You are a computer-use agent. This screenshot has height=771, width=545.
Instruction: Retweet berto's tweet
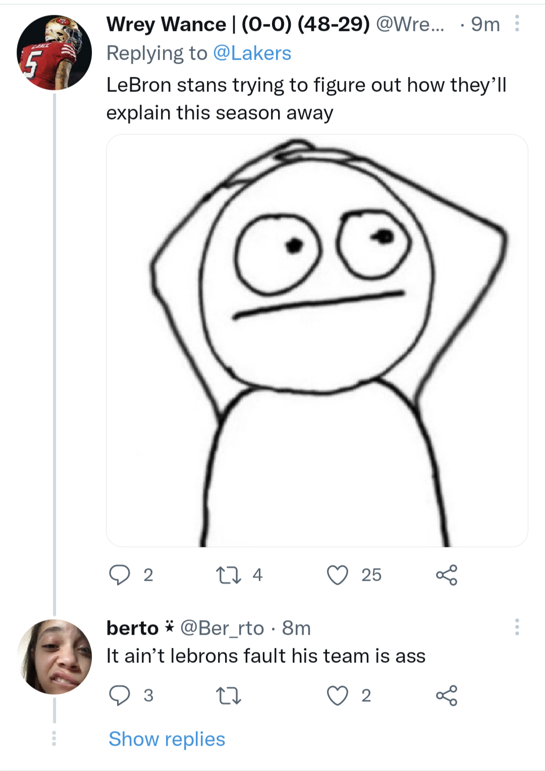[228, 695]
